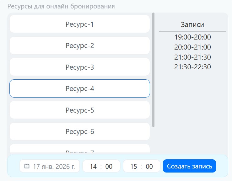The width and height of the screenshot is (232, 181).
Task: Open Ресурс-5 for booking
Action: coord(80,110)
